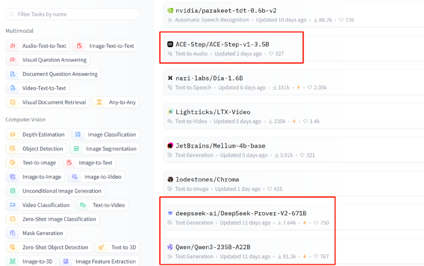
Task: Pick Visual Document Retrieval task
Action: coord(47,102)
